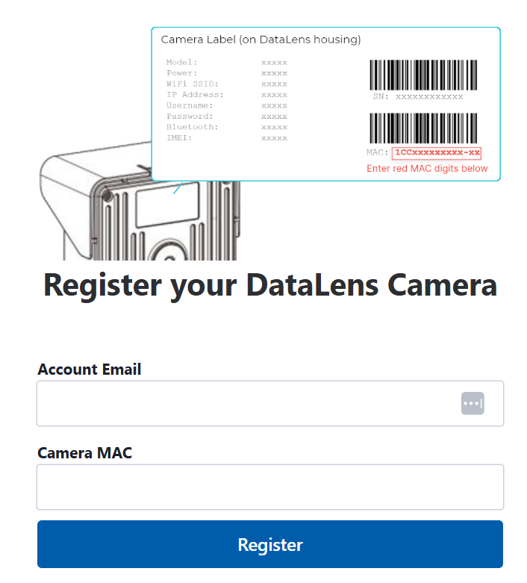This screenshot has height=583, width=527.
Task: Click the red-highlighted MAC code box
Action: click(437, 153)
